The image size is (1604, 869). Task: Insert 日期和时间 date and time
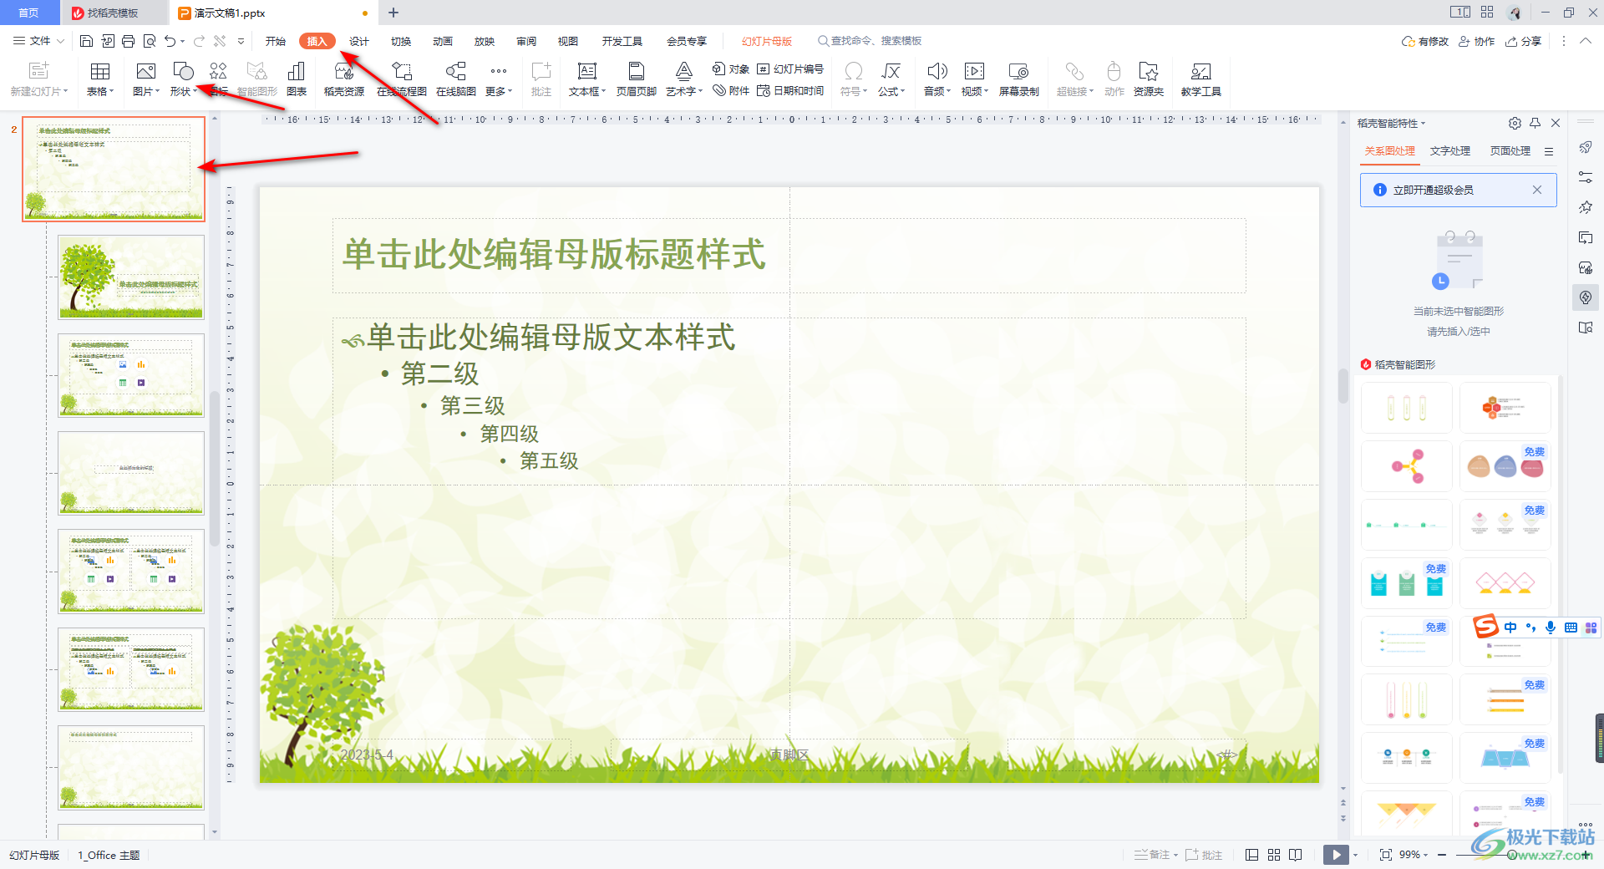click(x=790, y=90)
